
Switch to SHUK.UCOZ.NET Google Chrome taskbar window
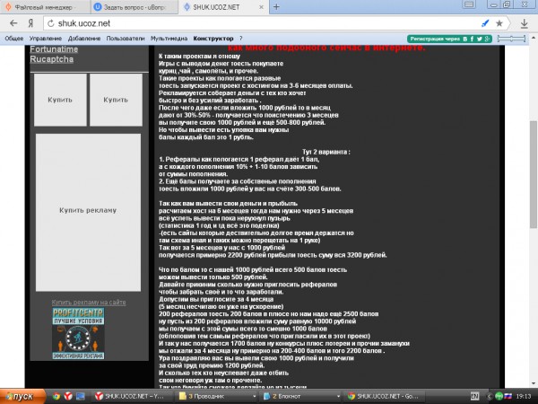click(386, 397)
